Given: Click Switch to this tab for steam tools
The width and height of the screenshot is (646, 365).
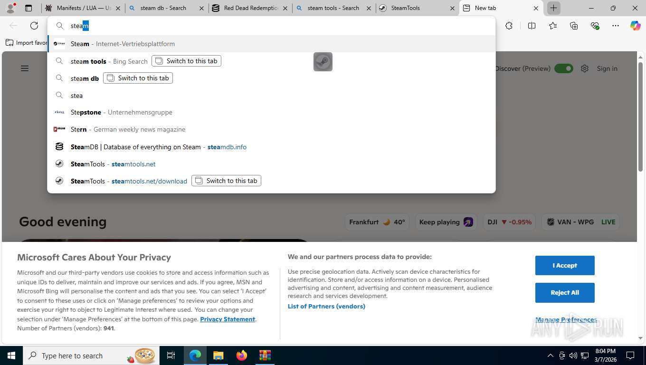Looking at the screenshot, I should [x=186, y=61].
